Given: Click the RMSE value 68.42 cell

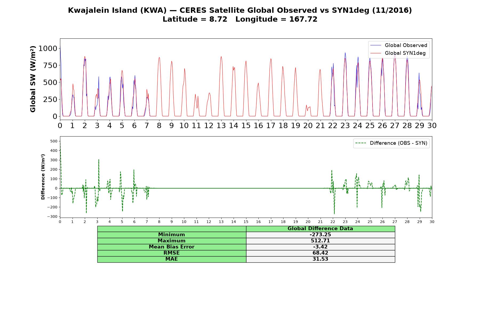Looking at the screenshot, I should (320, 253).
